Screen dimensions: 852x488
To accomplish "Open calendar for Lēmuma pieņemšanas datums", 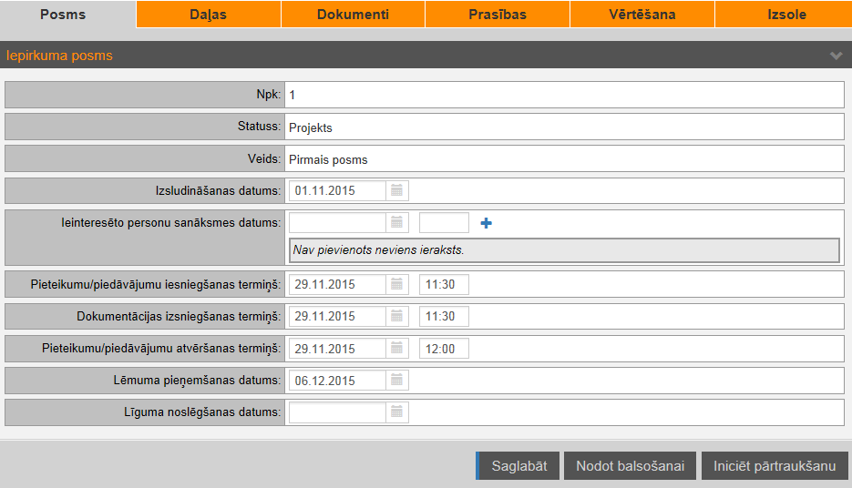I will click(x=397, y=381).
